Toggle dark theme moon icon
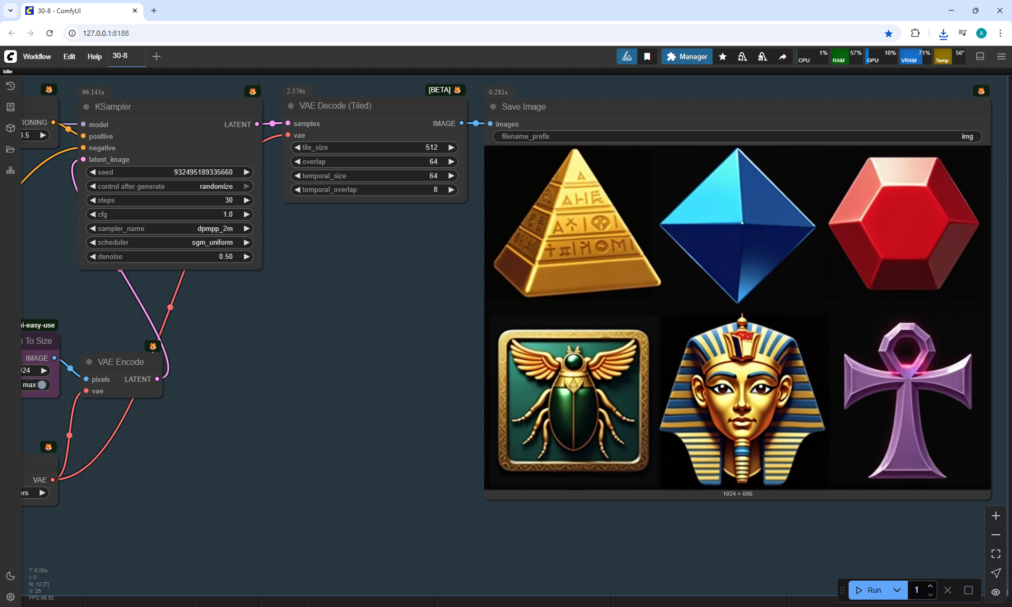 (11, 576)
